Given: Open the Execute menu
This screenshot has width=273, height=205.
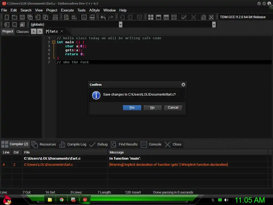Looking at the screenshot, I should pos(67,10).
